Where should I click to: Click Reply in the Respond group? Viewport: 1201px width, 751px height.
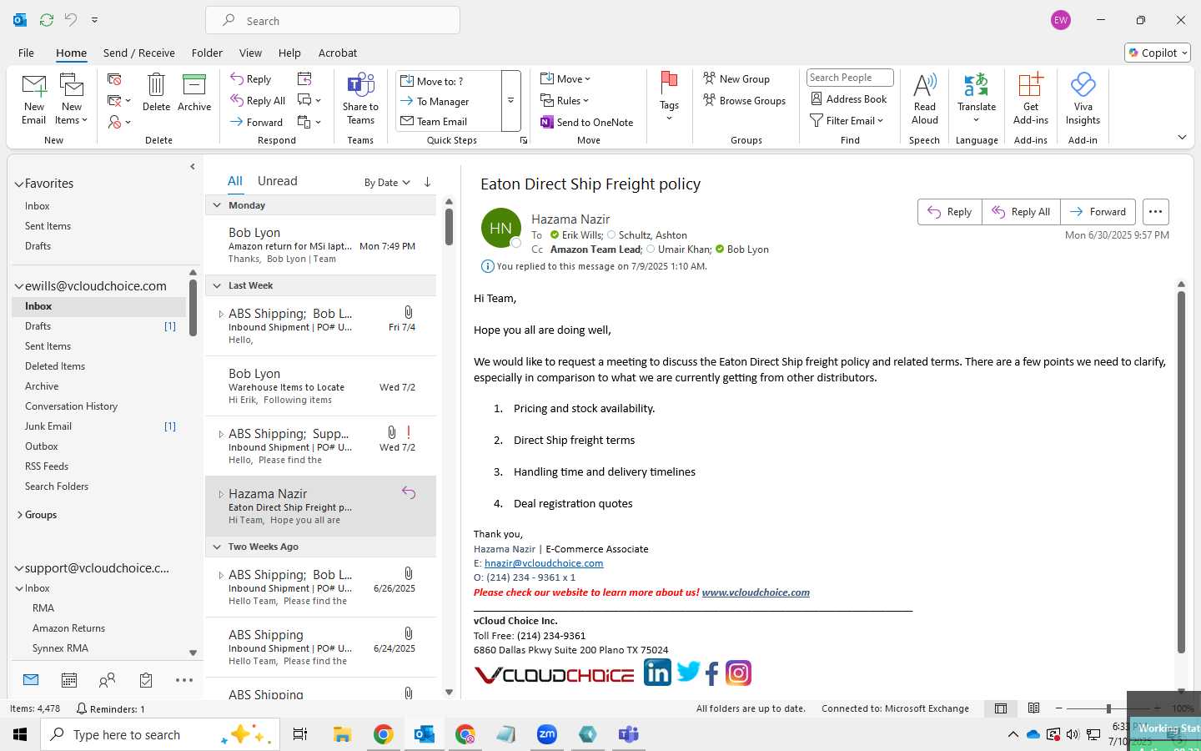(x=251, y=79)
